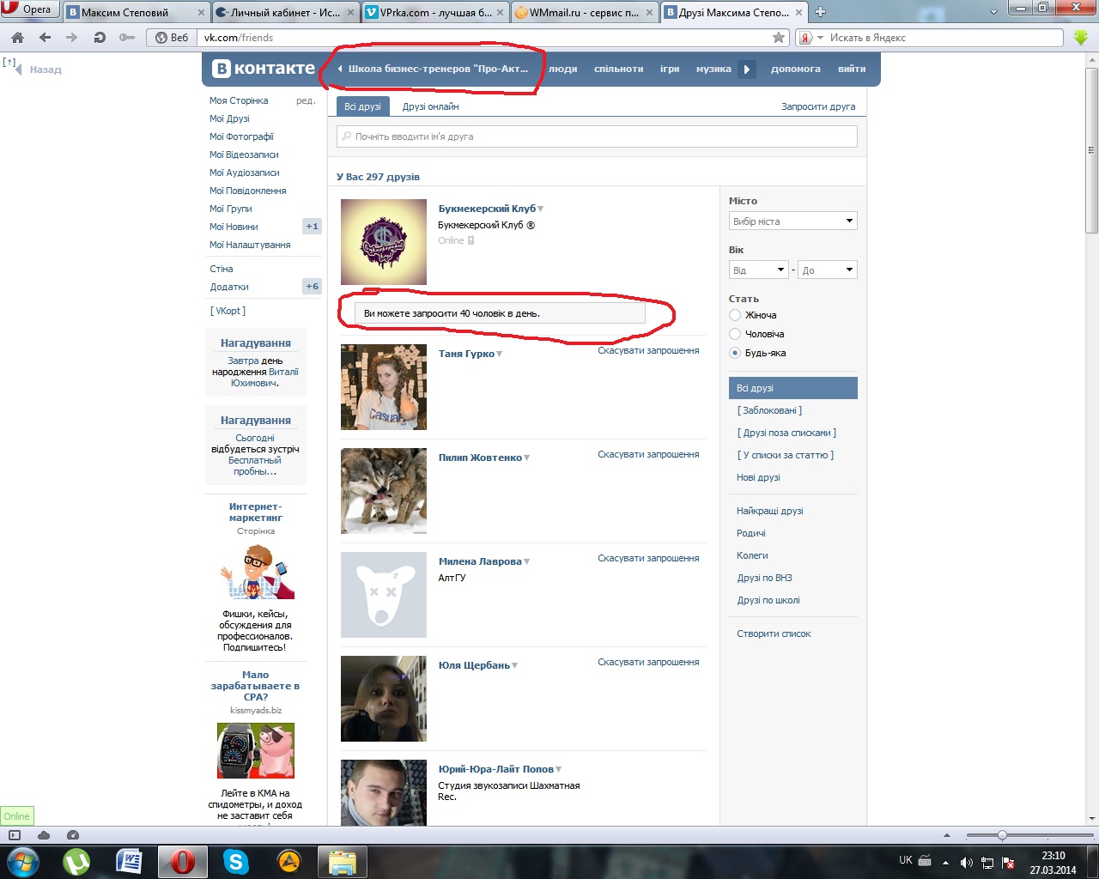
Task: Click the VKontakte logo
Action: (264, 69)
